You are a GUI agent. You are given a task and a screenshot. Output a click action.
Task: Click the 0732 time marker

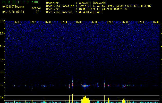coord(33,22)
